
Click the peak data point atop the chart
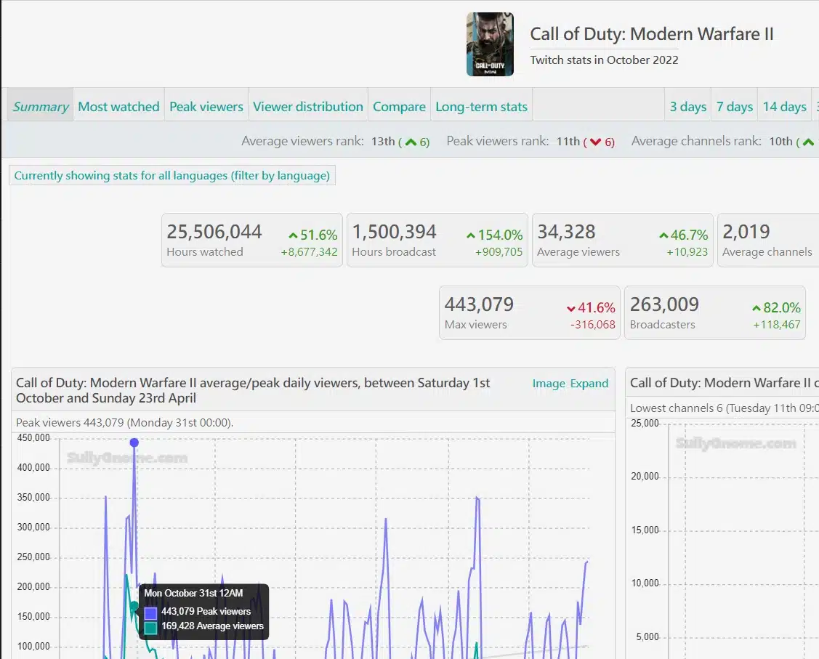click(134, 442)
